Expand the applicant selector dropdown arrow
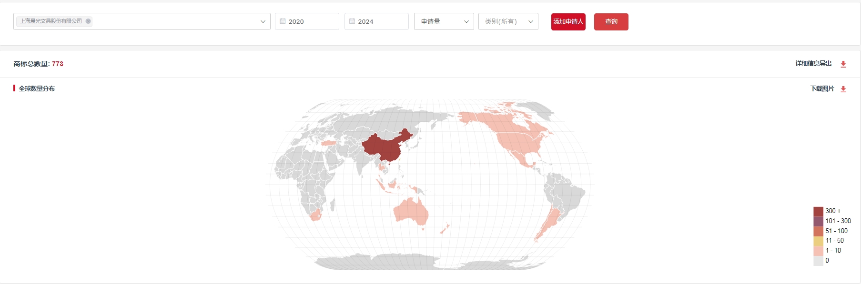Screen dimensions: 861x284 (x=263, y=21)
